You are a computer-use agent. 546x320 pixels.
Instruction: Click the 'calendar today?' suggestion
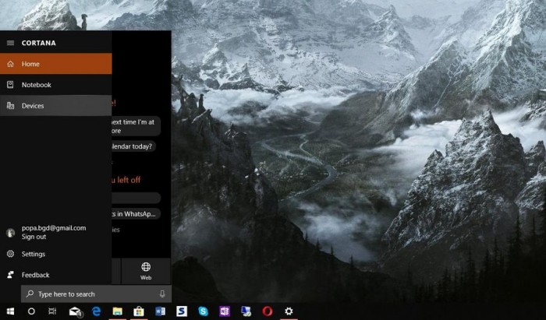[x=133, y=146]
